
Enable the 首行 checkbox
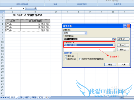[x=66, y=56]
